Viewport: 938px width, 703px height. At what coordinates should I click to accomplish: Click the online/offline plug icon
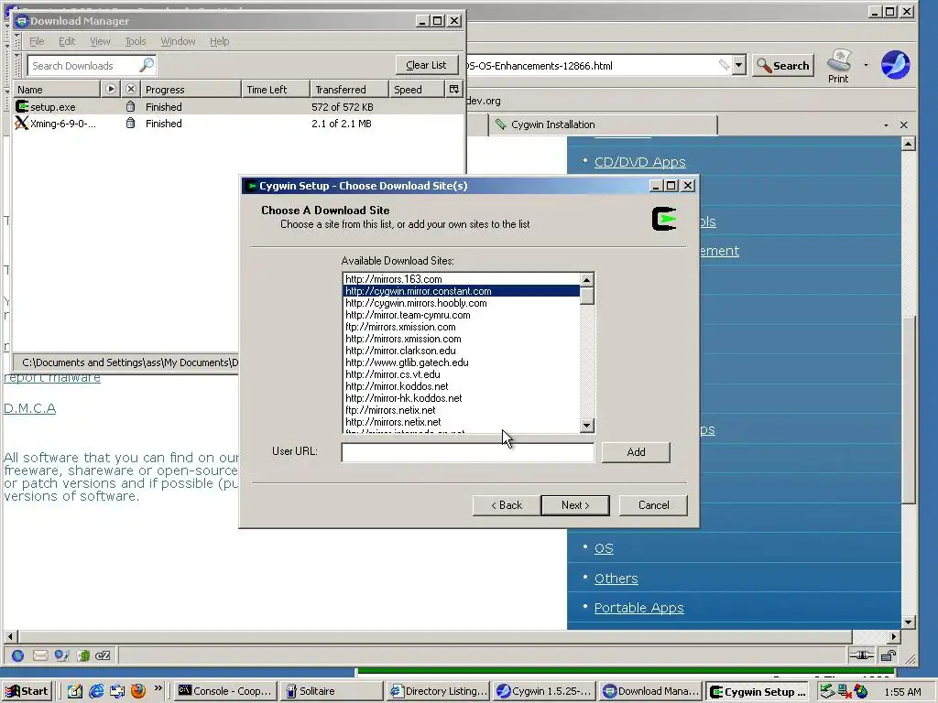[x=862, y=655]
